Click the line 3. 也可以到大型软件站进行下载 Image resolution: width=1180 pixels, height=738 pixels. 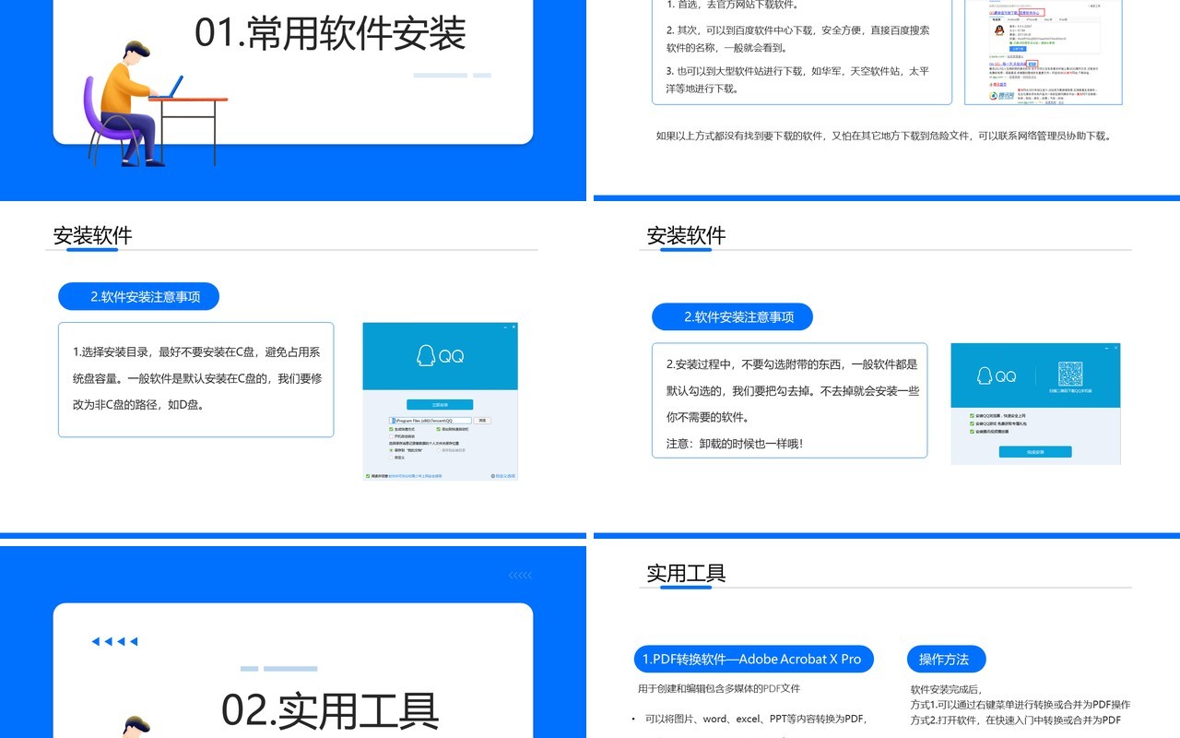(x=797, y=79)
